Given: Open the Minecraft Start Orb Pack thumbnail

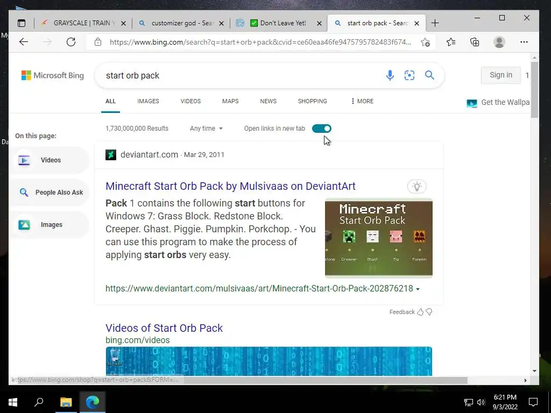Looking at the screenshot, I should pyautogui.click(x=379, y=238).
